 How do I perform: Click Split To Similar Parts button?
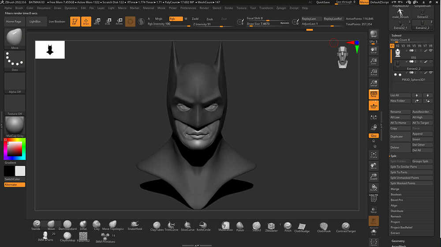[411, 167]
